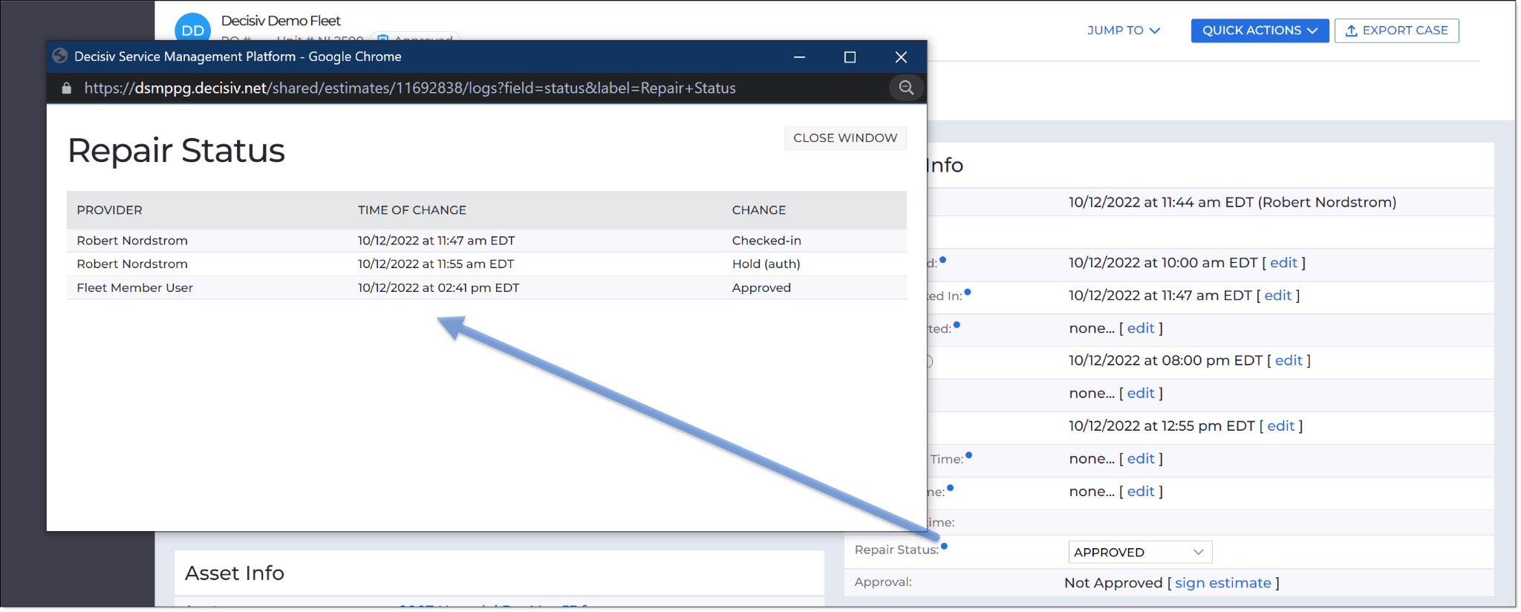Screen dimensions: 1521x612
Task: Click the DD avatar circle
Action: point(192,28)
